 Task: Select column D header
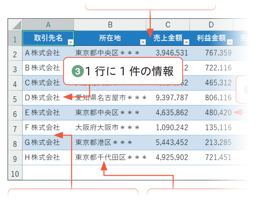pyautogui.click(x=211, y=25)
